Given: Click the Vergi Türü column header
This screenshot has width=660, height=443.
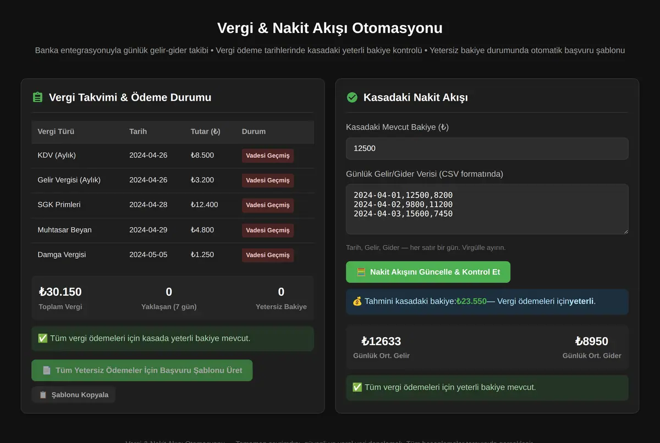Looking at the screenshot, I should click(x=56, y=131).
